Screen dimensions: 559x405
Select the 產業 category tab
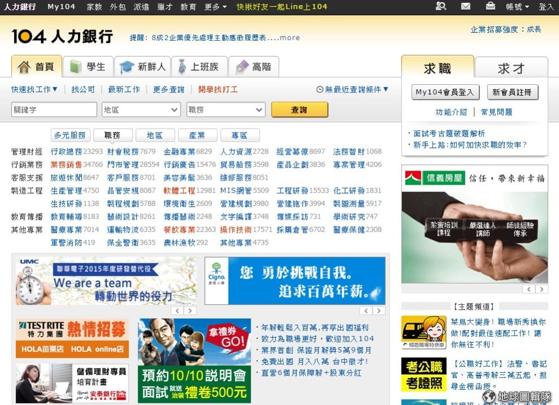(197, 135)
